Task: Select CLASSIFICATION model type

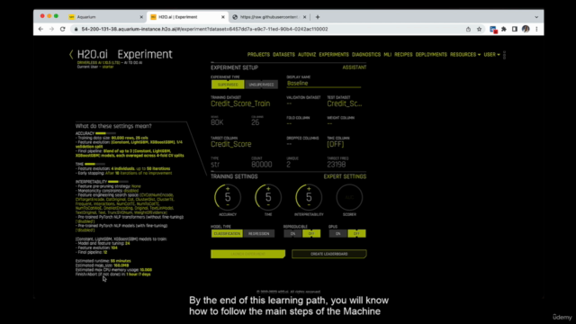Action: (227, 234)
